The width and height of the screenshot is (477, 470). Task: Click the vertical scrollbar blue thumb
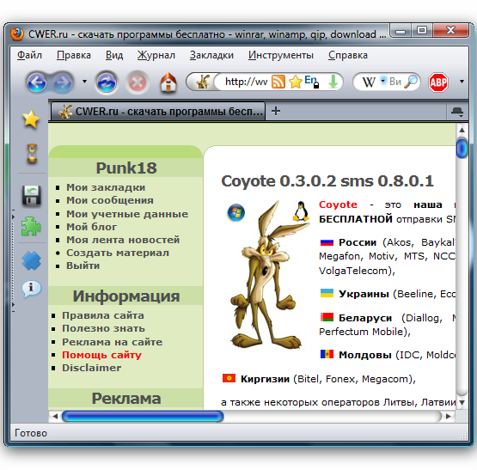pyautogui.click(x=462, y=148)
